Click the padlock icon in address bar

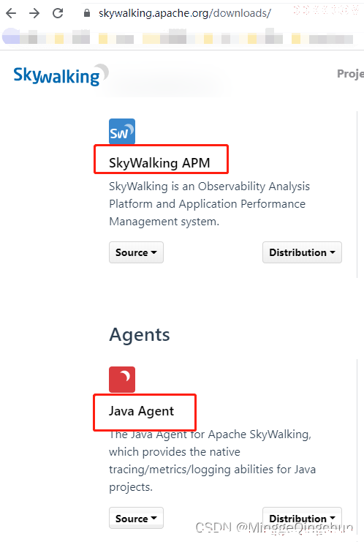(x=87, y=13)
